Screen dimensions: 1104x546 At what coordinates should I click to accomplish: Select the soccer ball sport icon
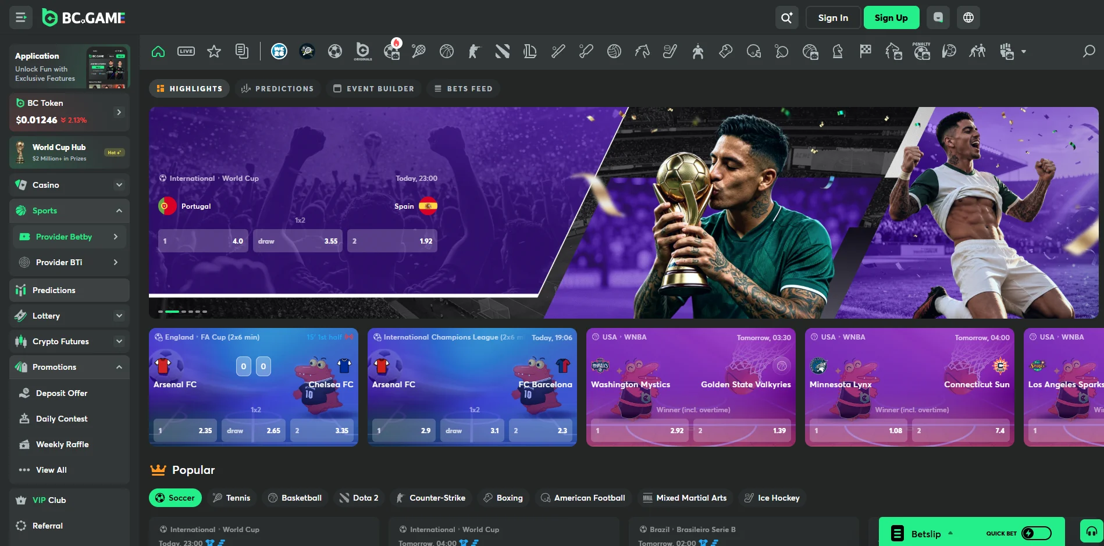[x=335, y=51]
